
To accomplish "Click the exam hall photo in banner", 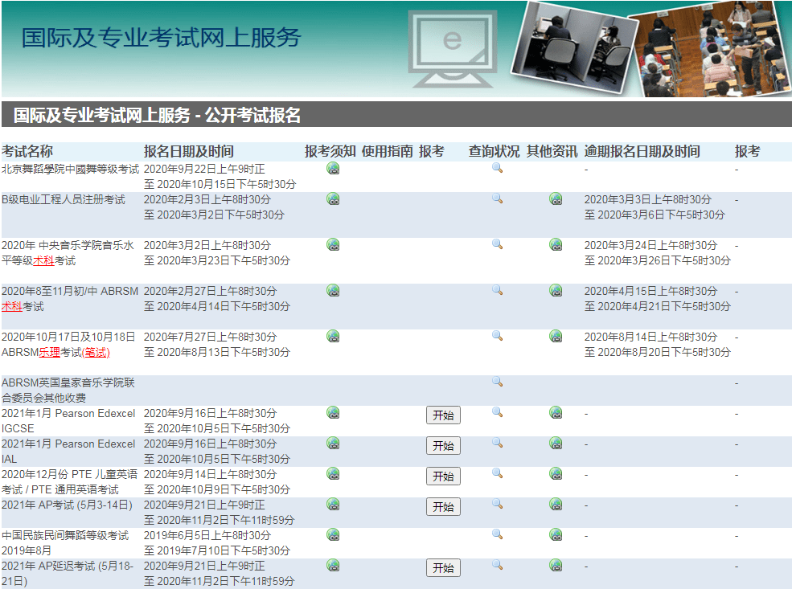I will tap(710, 48).
